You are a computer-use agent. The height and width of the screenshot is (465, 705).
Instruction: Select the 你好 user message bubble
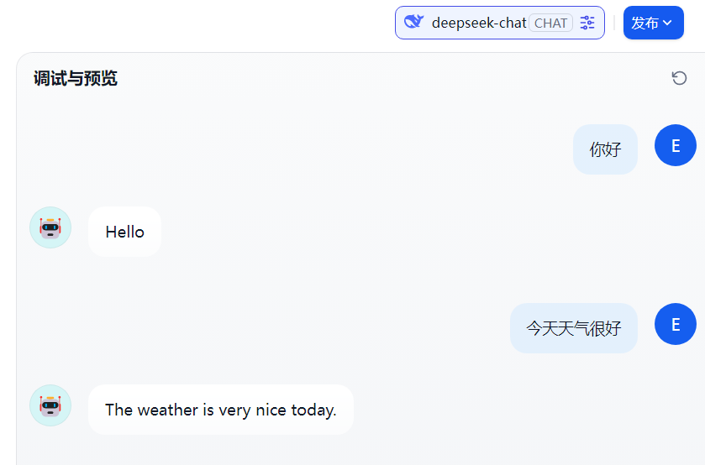pos(605,149)
